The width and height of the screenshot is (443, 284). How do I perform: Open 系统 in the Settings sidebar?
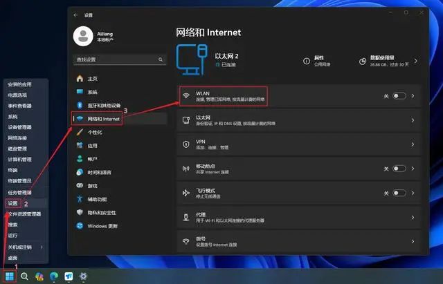point(92,92)
